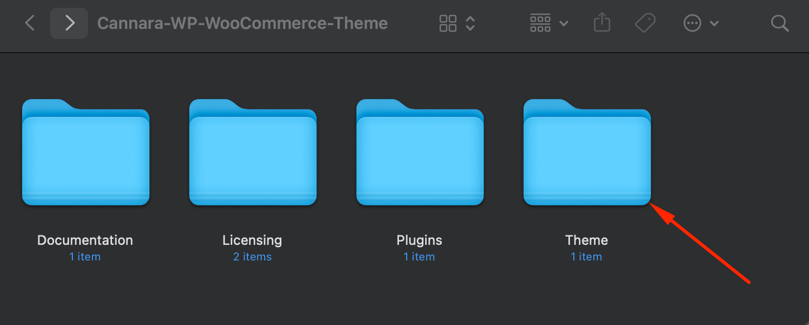Open the ellipsis More actions icon
The height and width of the screenshot is (325, 809).
[x=692, y=23]
